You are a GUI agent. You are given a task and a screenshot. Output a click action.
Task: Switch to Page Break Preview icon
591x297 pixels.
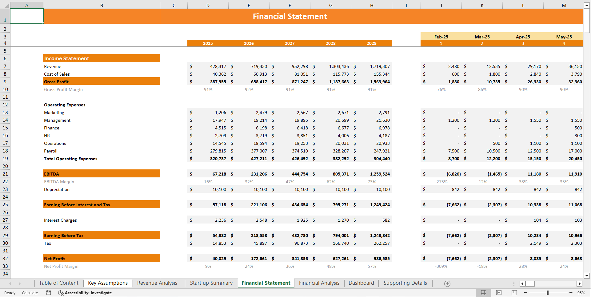point(514,293)
